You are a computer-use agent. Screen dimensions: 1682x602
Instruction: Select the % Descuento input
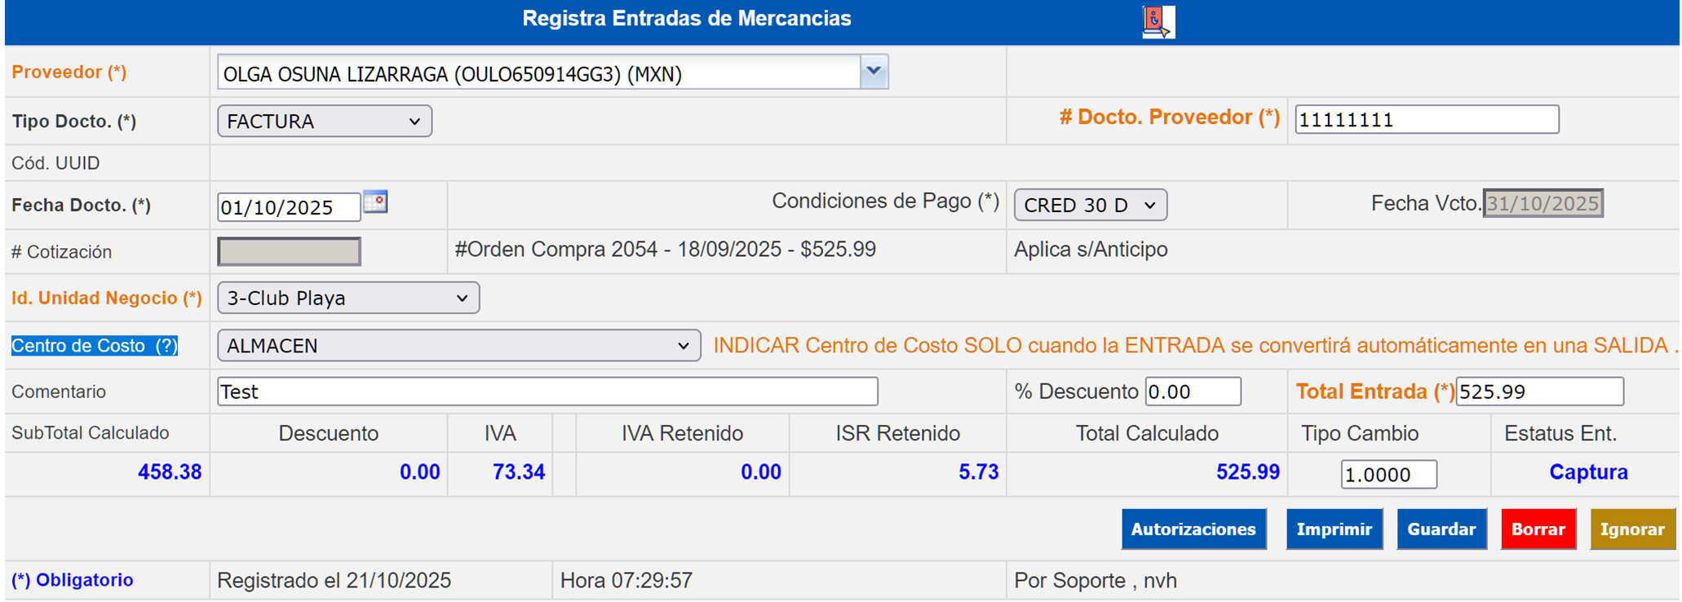click(1193, 392)
